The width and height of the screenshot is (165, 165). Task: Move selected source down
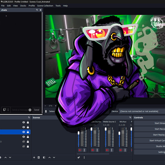(x=10, y=158)
